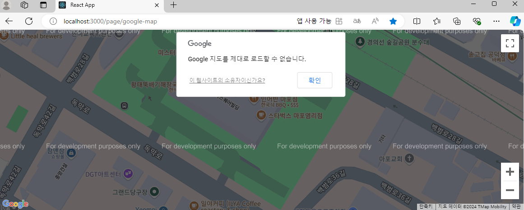The width and height of the screenshot is (524, 210).
Task: Open the collections icon
Action: click(457, 21)
